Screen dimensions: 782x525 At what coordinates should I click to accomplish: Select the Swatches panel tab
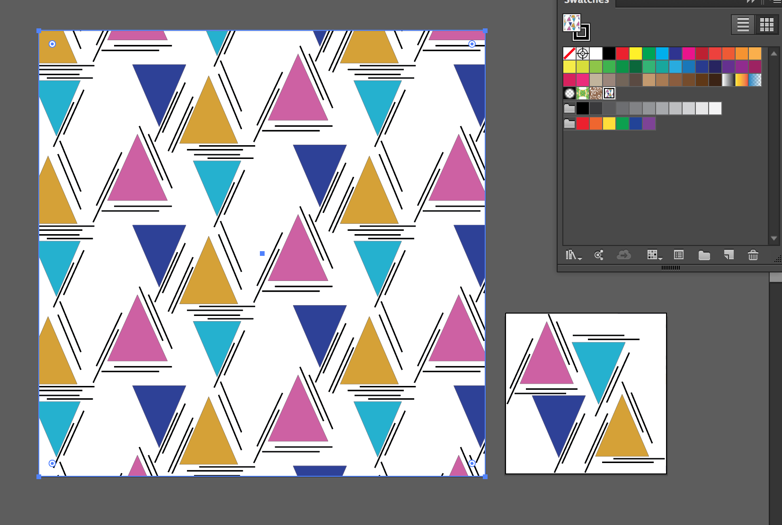586,2
